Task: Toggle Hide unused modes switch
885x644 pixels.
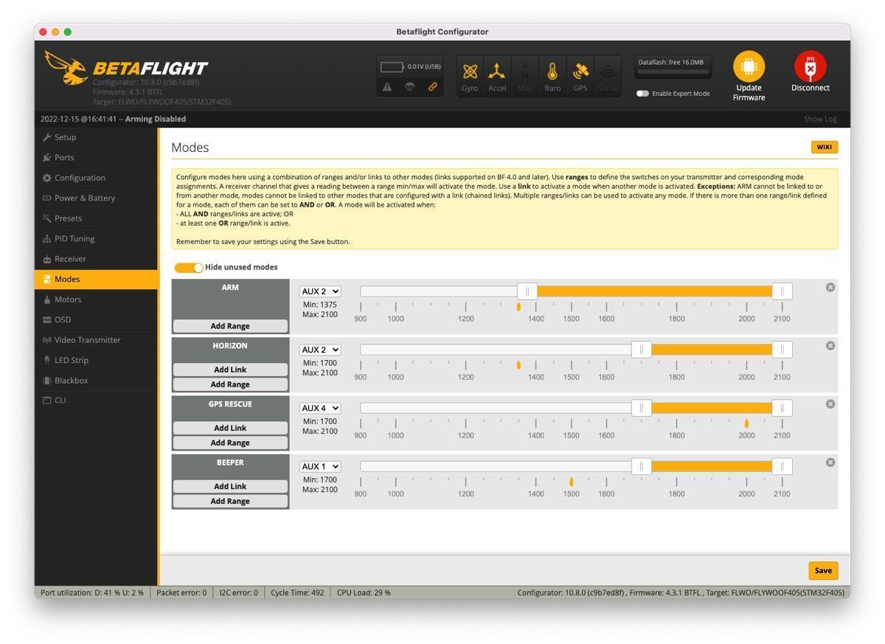Action: [x=189, y=267]
